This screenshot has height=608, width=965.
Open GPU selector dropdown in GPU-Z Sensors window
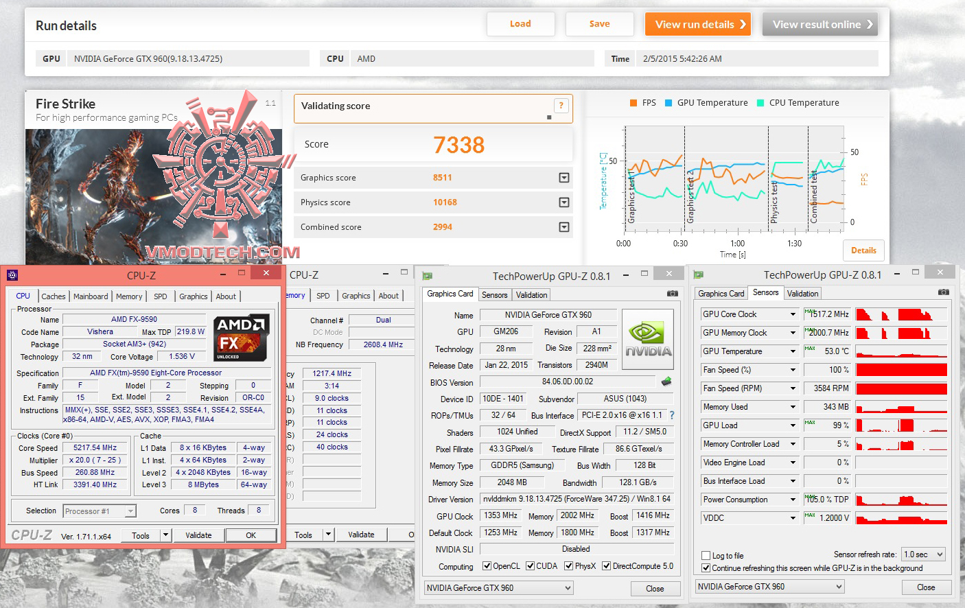pyautogui.click(x=769, y=587)
